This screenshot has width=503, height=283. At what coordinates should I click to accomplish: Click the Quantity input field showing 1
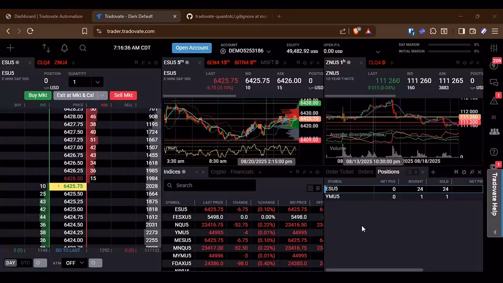(x=80, y=82)
